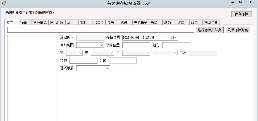Click the empty save list box
Screen dimensions: 258x121
[33, 78]
